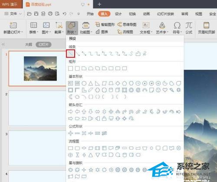Switch to the 幻灯片 thumbnails pane tab
Image resolution: width=217 pixels, height=182 pixels.
click(43, 45)
